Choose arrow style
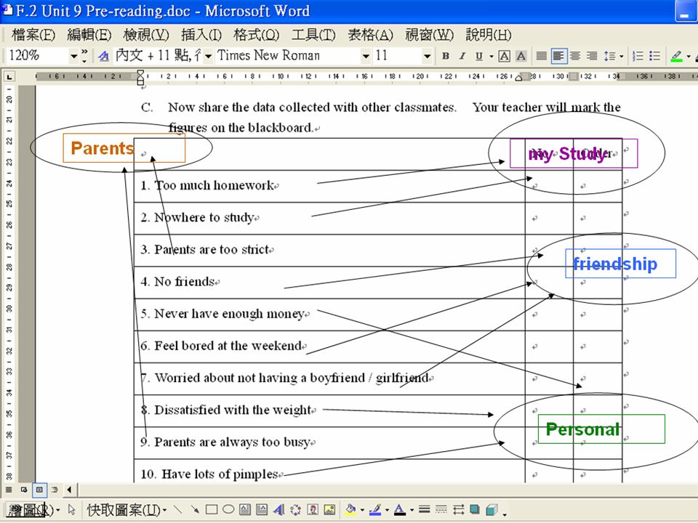Image resolution: width=698 pixels, height=523 pixels. (x=458, y=510)
